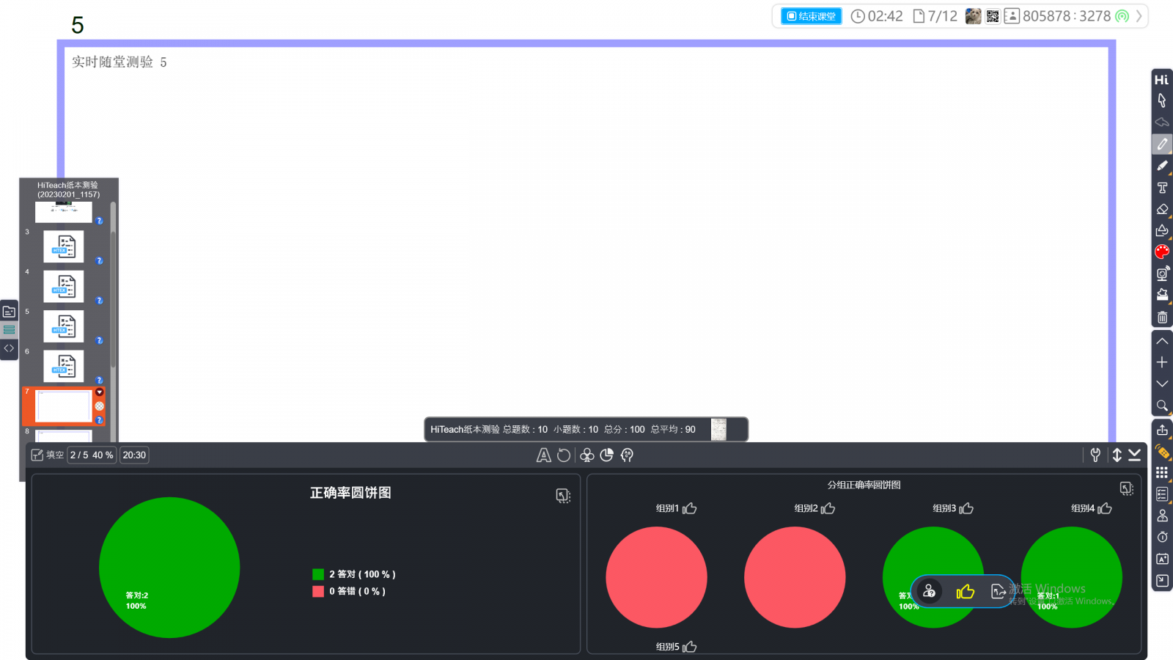
Task: Show the pie chart statistics view
Action: [606, 455]
